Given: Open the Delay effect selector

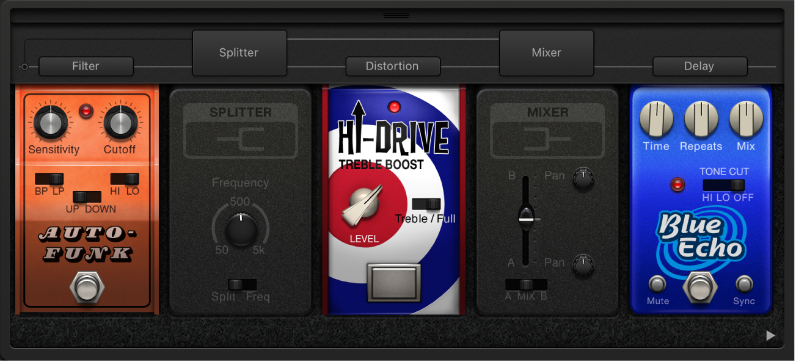Looking at the screenshot, I should (x=699, y=66).
